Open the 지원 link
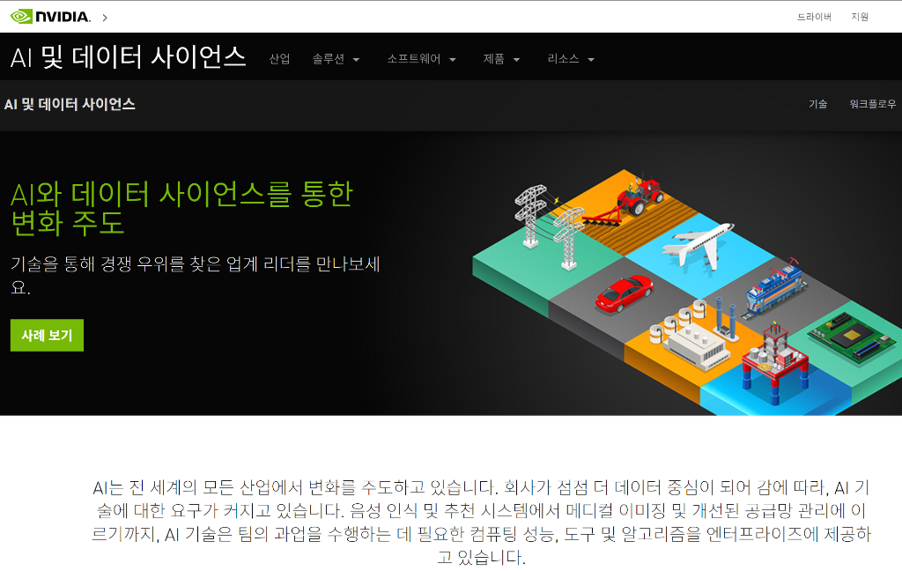This screenshot has height=571, width=902. 860,17
